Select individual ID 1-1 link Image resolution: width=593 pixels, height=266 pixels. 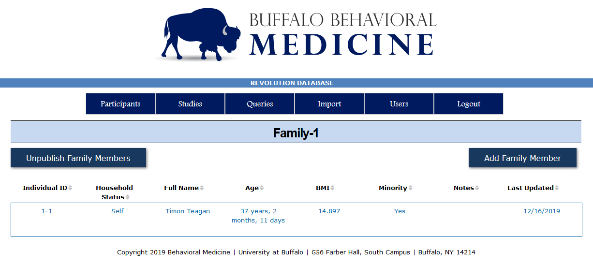point(47,211)
